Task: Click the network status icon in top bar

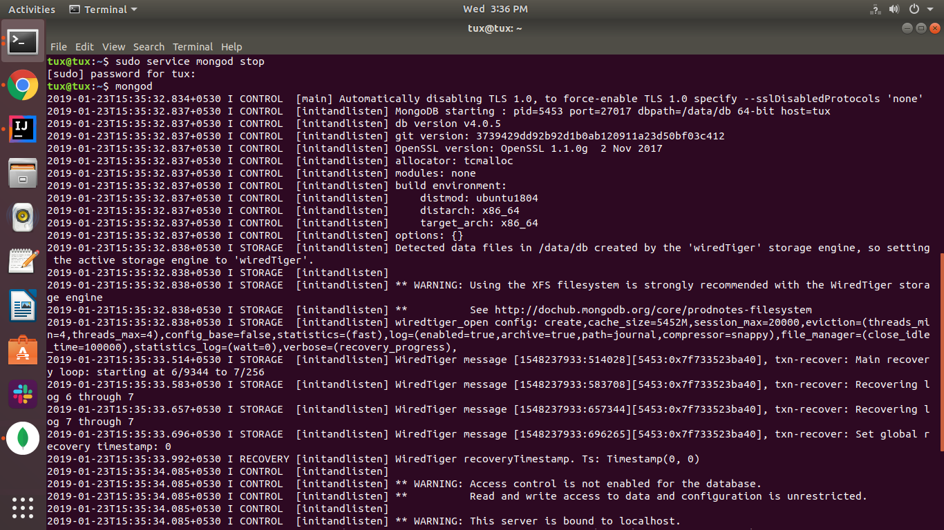Action: click(x=875, y=9)
